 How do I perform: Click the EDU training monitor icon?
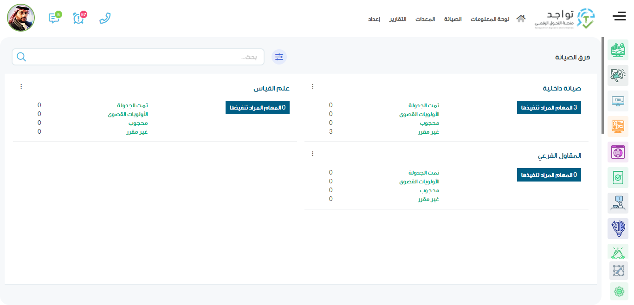(618, 101)
